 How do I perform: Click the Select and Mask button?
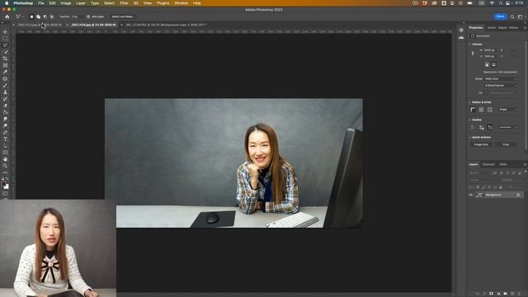(123, 16)
